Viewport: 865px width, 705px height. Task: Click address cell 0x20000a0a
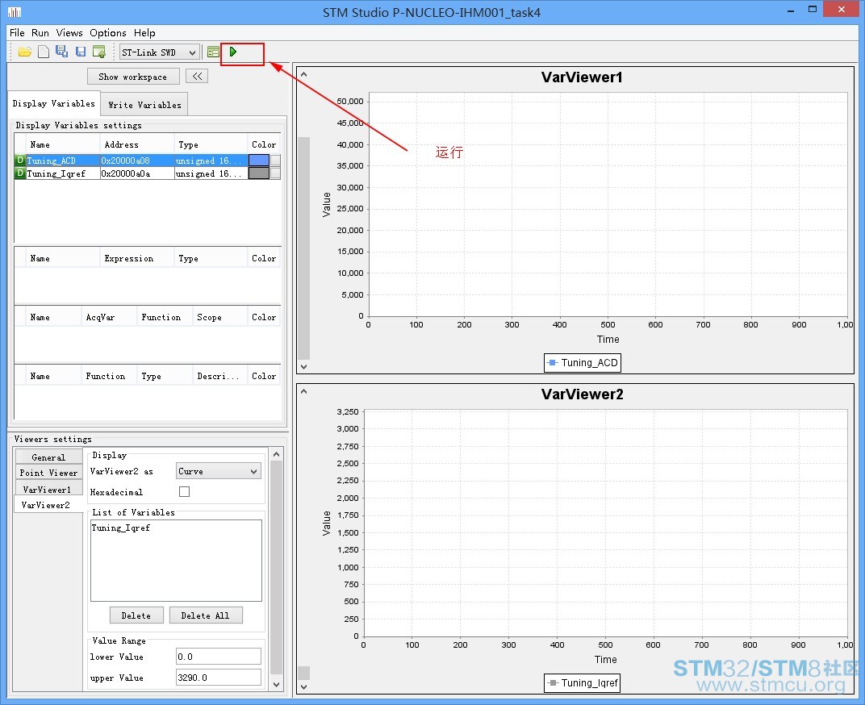pos(137,173)
